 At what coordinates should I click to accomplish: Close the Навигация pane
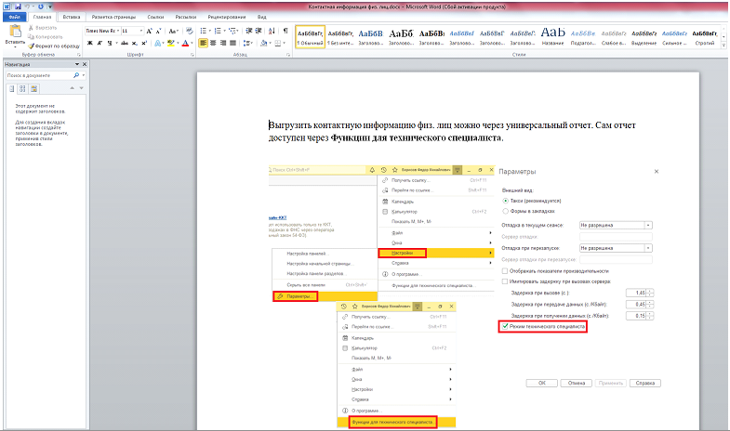85,64
